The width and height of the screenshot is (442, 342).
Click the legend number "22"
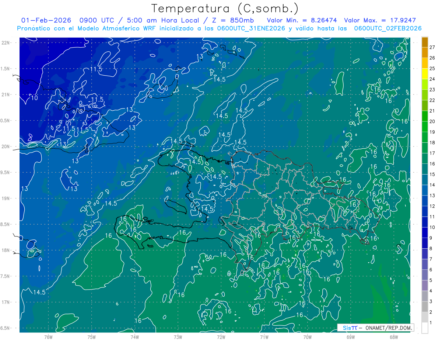[432, 100]
